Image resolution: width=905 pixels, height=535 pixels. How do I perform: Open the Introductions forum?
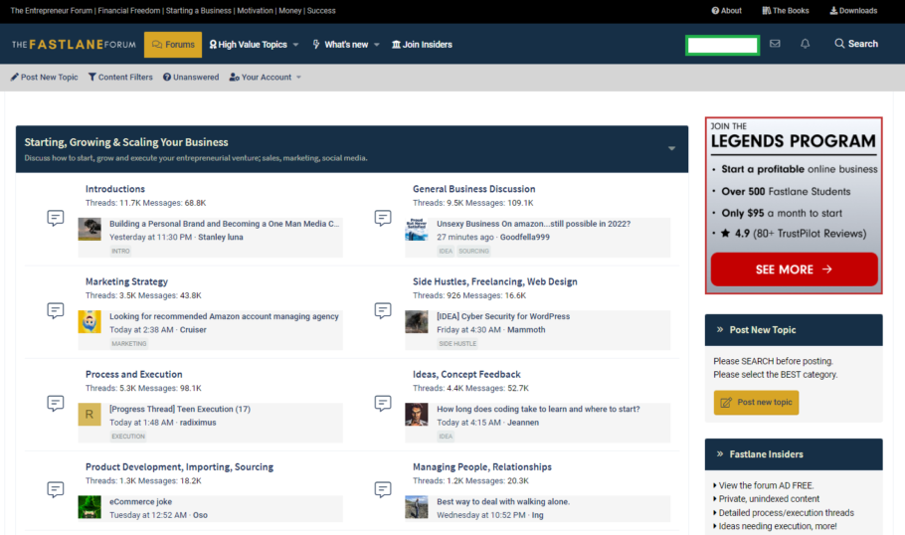click(x=114, y=189)
